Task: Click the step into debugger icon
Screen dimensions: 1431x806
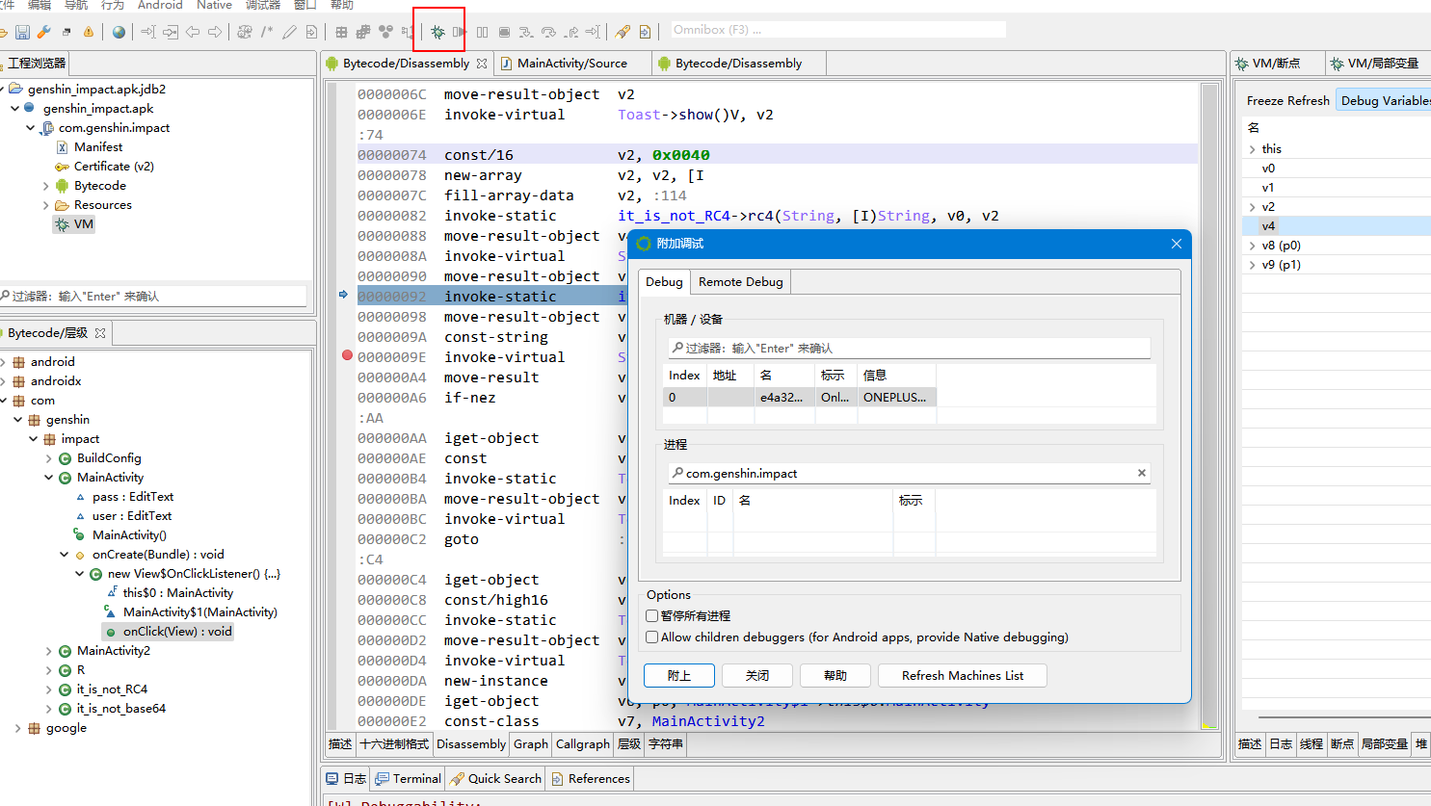Action: (526, 32)
